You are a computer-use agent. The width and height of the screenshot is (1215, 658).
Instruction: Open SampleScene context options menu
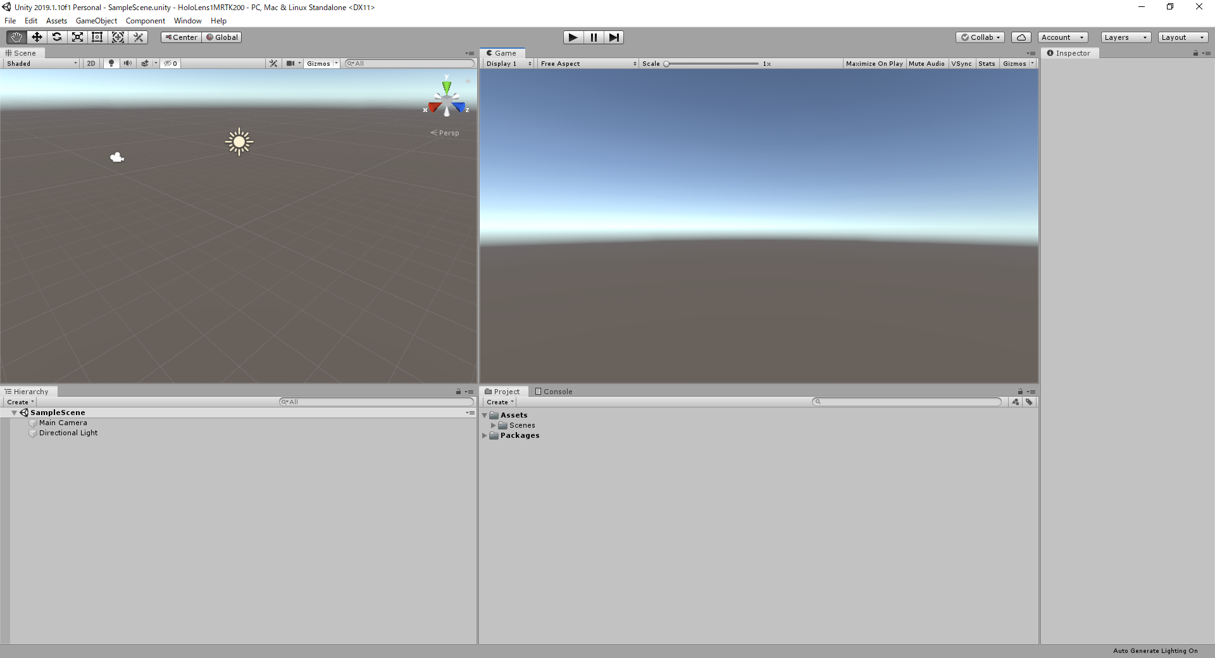[x=470, y=413]
